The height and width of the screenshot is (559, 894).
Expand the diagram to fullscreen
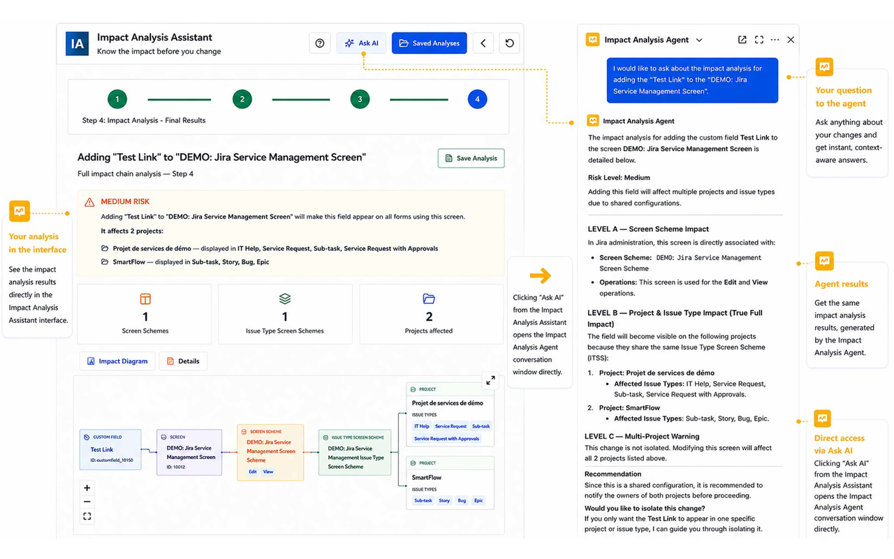(x=491, y=381)
